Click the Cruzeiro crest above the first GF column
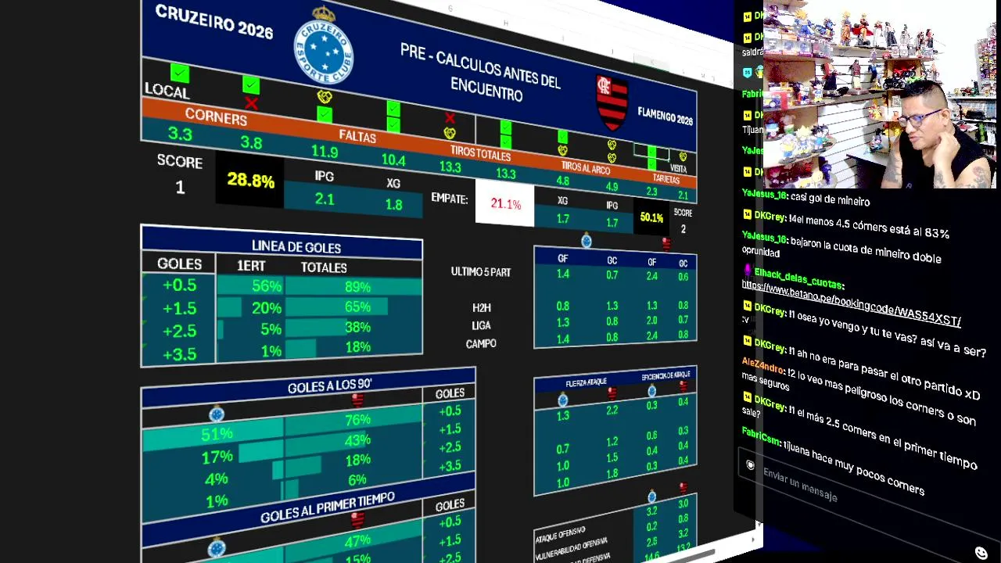Image resolution: width=1001 pixels, height=563 pixels. click(587, 240)
